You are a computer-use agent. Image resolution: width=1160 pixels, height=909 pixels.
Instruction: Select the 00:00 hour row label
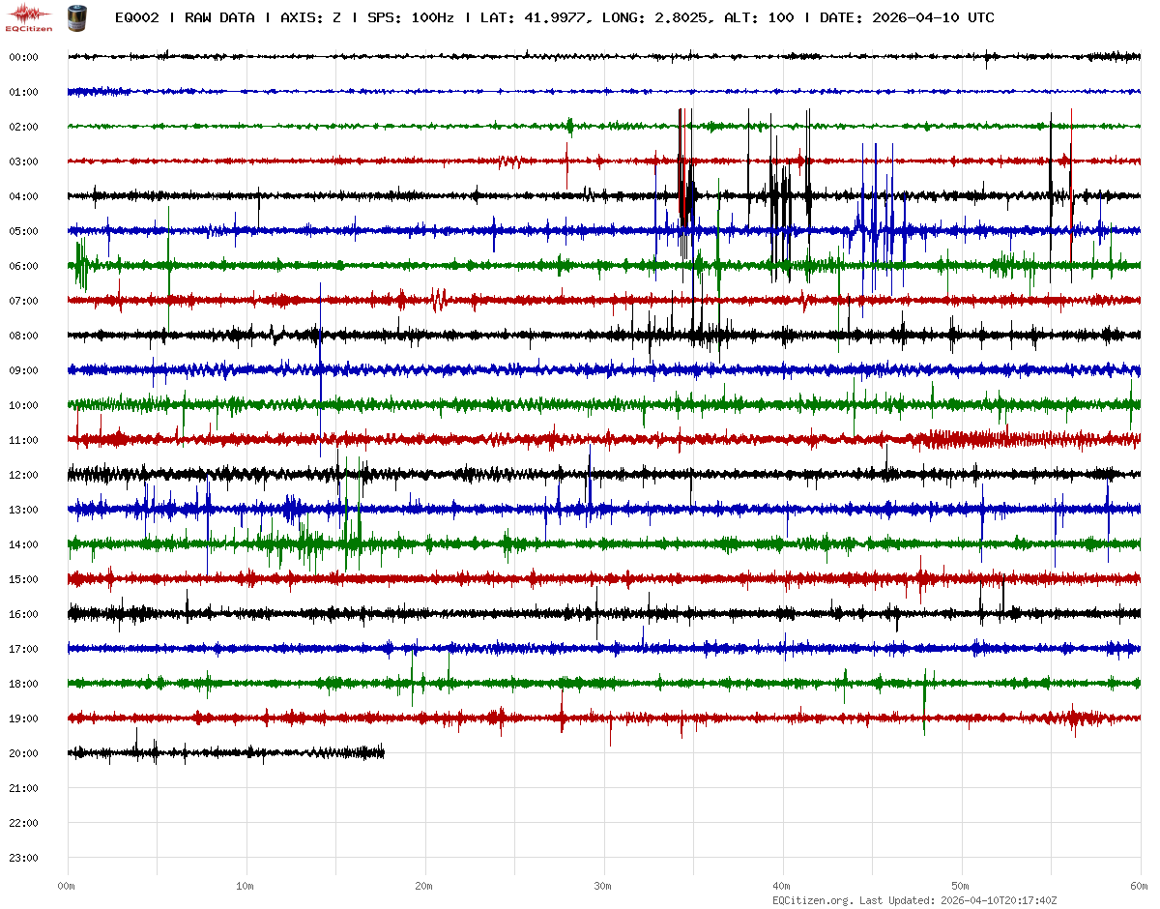tap(23, 57)
